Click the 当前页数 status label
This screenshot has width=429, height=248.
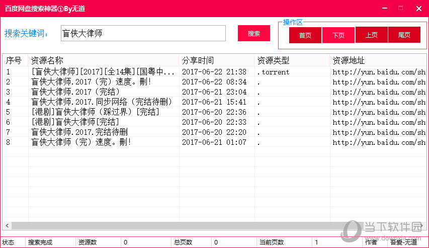[272, 242]
